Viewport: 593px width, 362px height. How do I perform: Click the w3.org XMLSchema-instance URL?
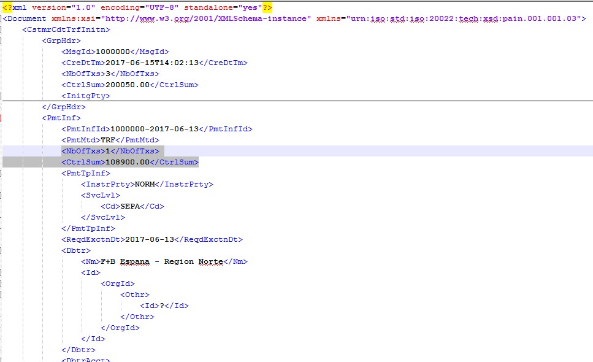205,18
